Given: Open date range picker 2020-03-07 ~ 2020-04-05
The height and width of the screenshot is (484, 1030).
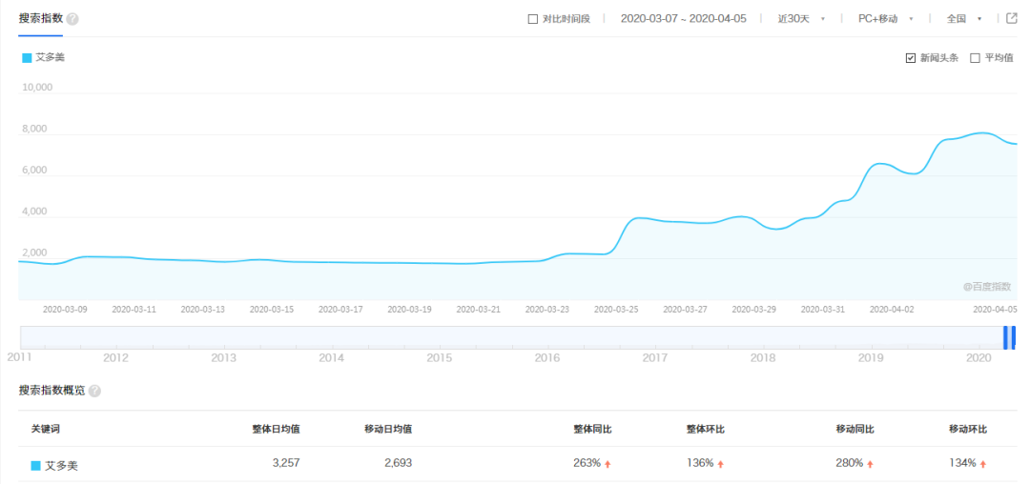Looking at the screenshot, I should (x=683, y=18).
